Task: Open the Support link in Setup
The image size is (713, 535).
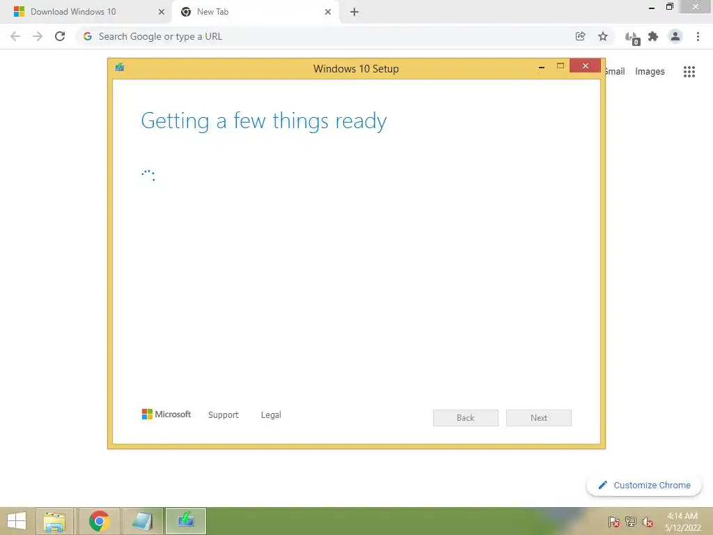Action: (x=224, y=415)
